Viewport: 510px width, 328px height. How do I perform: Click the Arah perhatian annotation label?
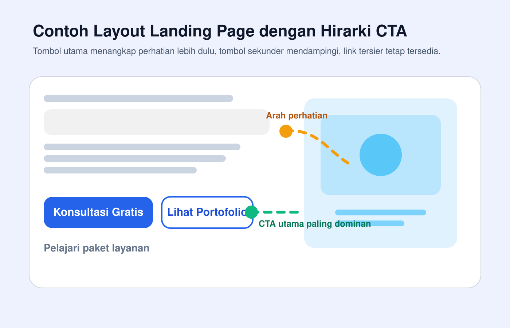[x=297, y=115]
